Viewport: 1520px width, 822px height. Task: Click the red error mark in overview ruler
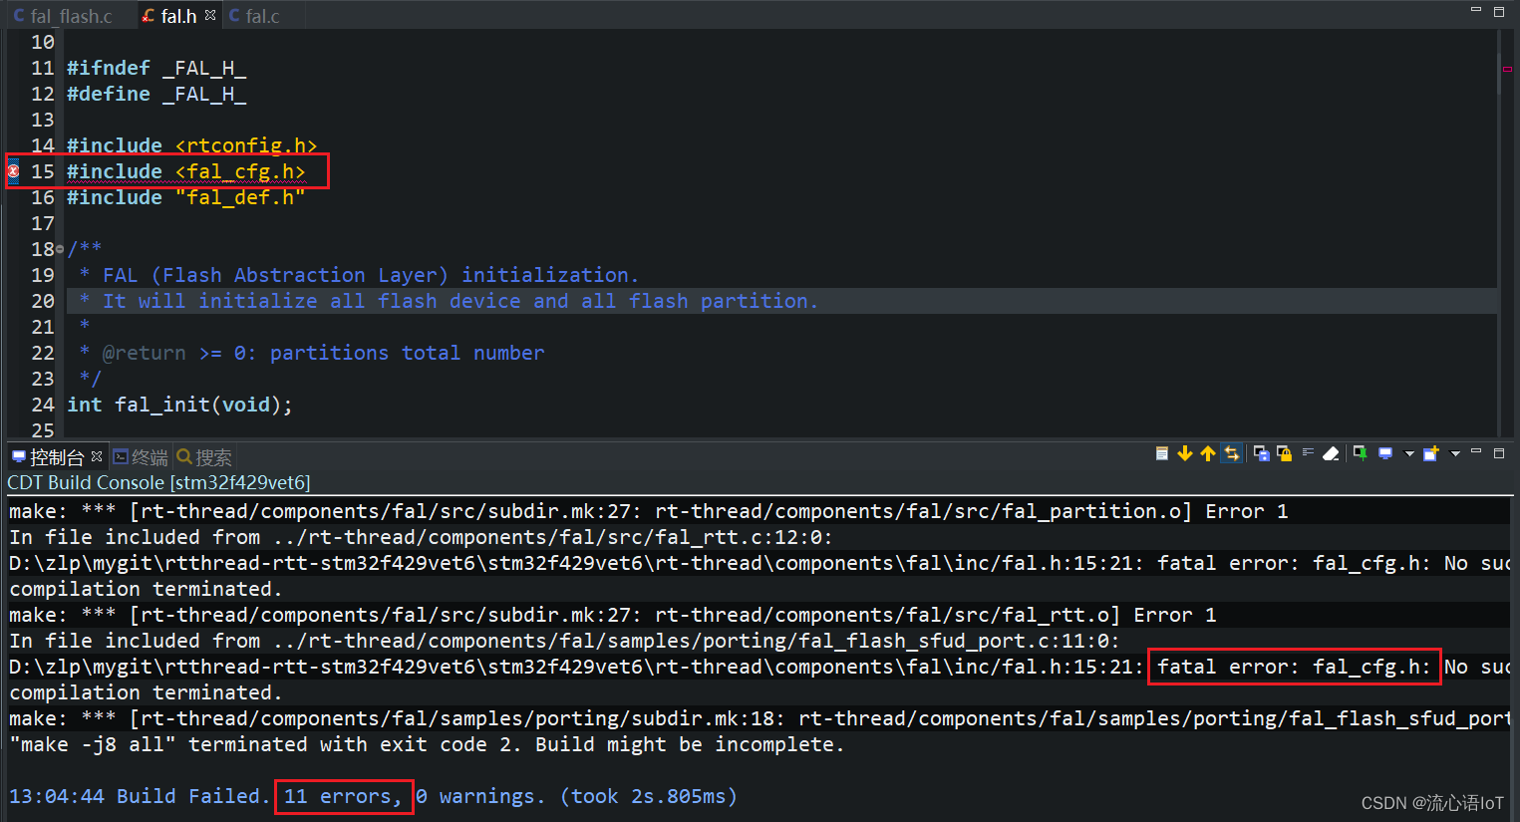click(1507, 69)
